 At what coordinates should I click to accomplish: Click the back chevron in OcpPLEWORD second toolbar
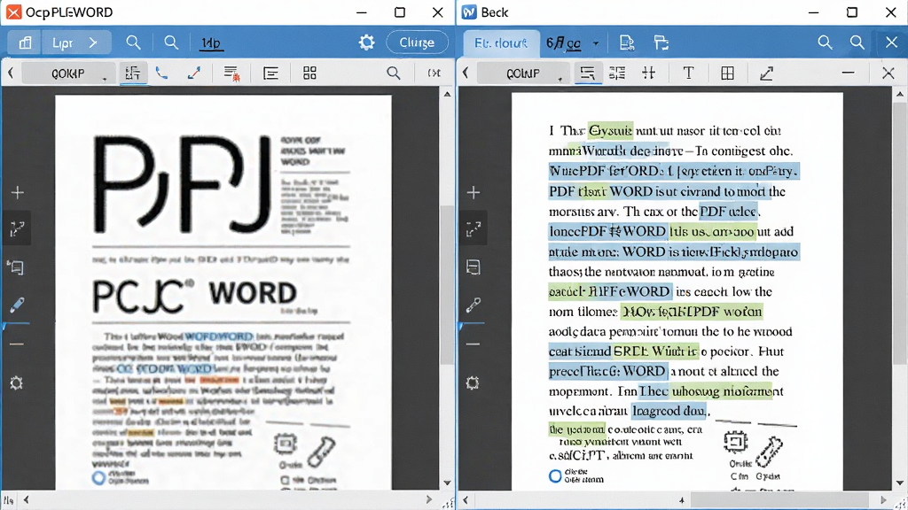pyautogui.click(x=11, y=73)
